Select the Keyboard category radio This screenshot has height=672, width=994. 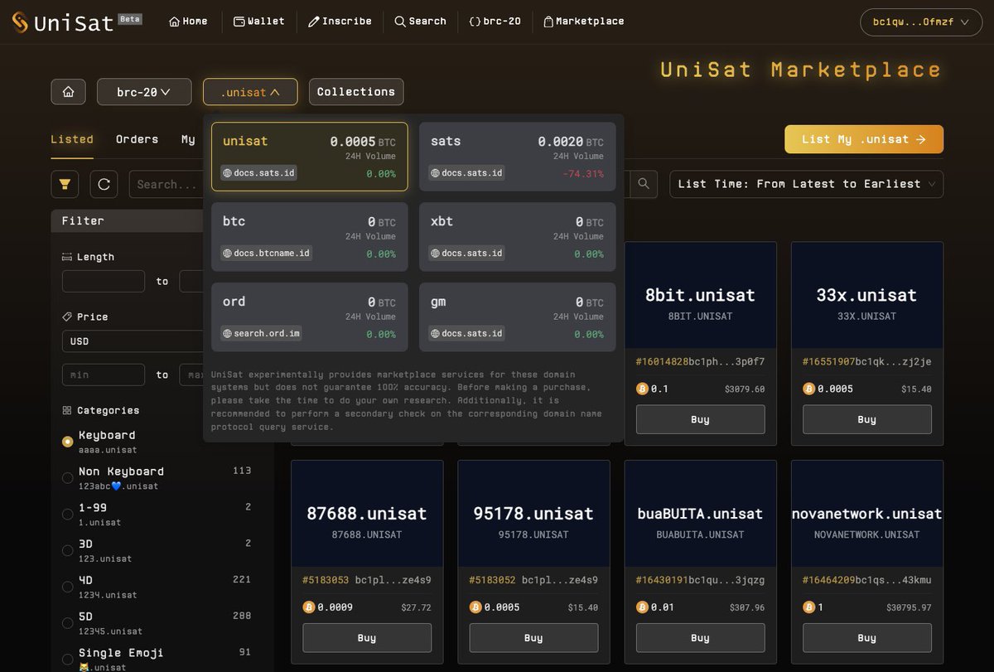tap(68, 442)
